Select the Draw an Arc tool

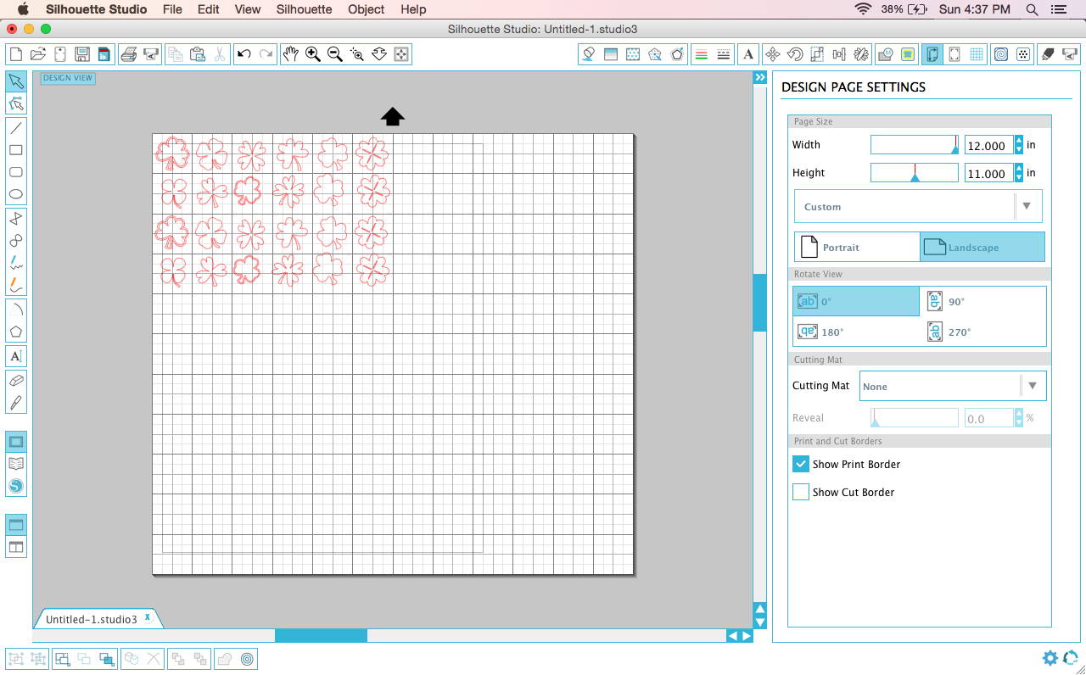16,310
